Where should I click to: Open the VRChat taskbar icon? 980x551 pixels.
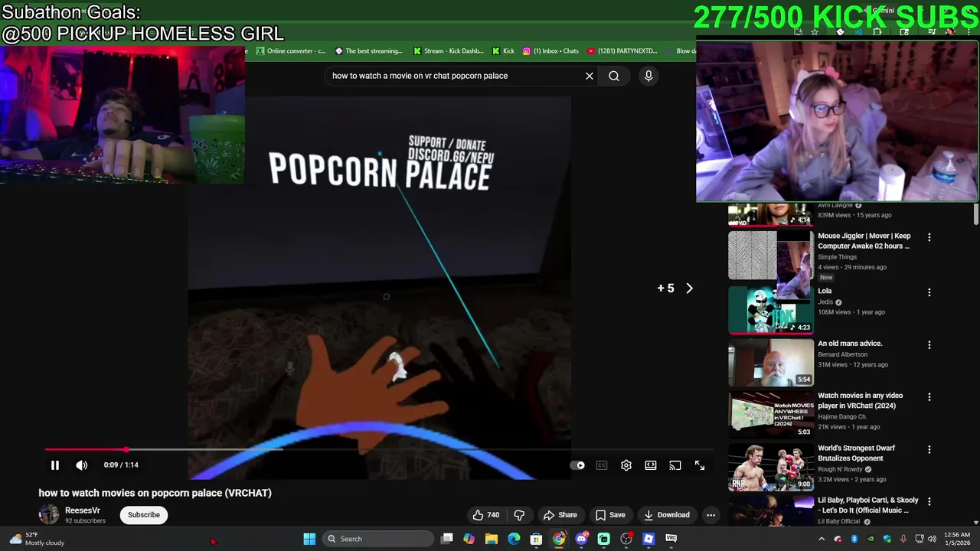click(671, 539)
